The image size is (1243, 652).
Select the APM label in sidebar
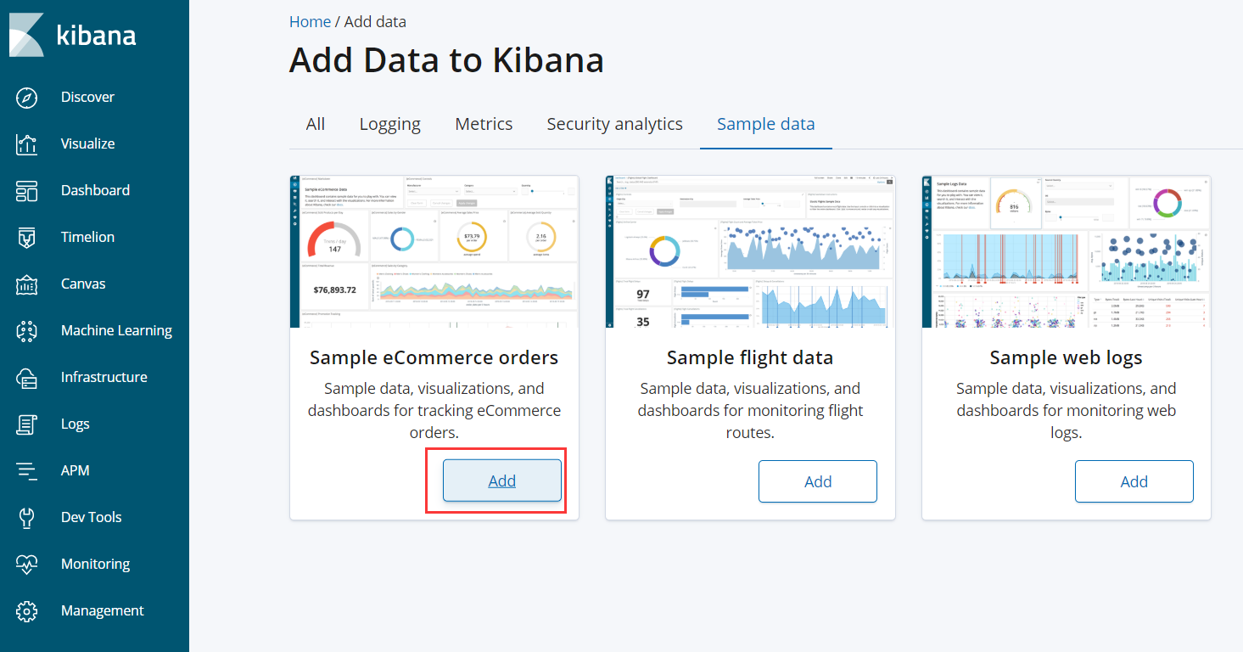coord(75,470)
